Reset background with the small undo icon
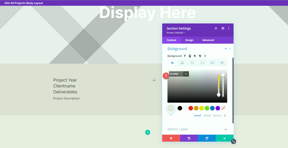Viewport: 288px width, 148px height. (200, 56)
